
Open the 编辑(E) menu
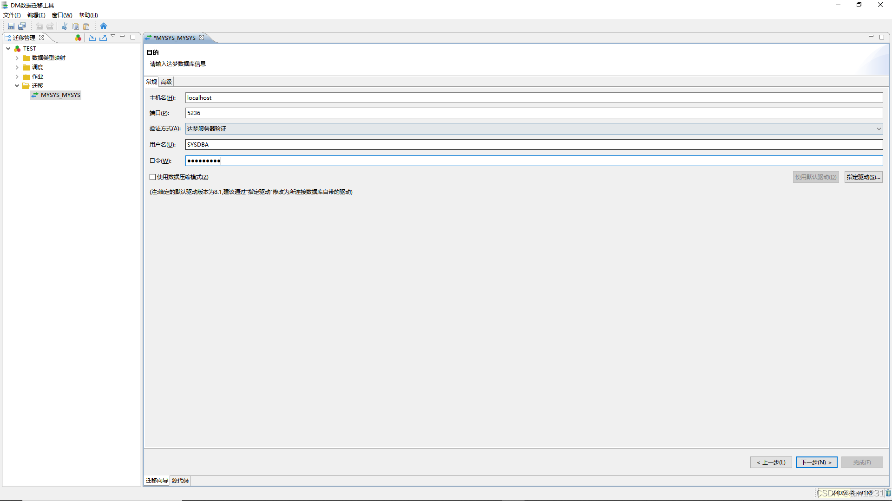pyautogui.click(x=36, y=15)
